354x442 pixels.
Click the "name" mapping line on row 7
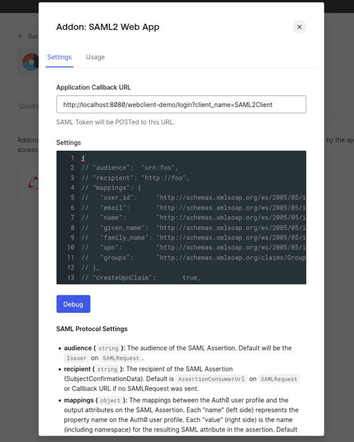193,218
